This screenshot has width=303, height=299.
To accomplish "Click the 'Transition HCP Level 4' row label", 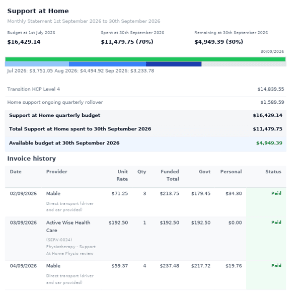I will [x=33, y=89].
